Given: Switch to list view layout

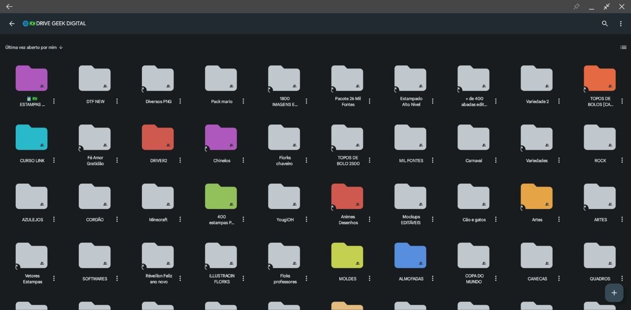Looking at the screenshot, I should click(623, 47).
